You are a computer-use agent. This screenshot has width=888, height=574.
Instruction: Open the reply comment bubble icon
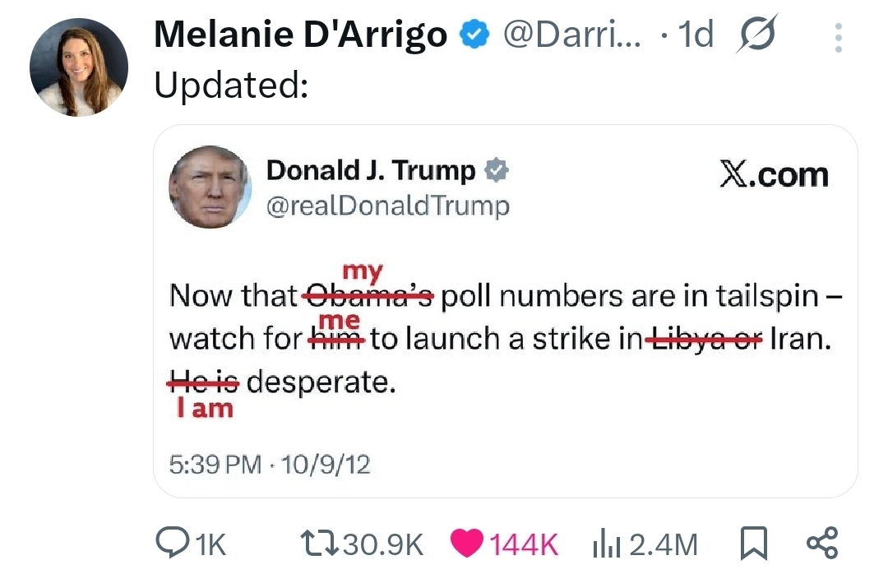(x=173, y=543)
